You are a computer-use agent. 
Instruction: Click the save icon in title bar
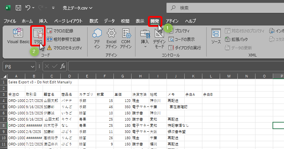19,8
